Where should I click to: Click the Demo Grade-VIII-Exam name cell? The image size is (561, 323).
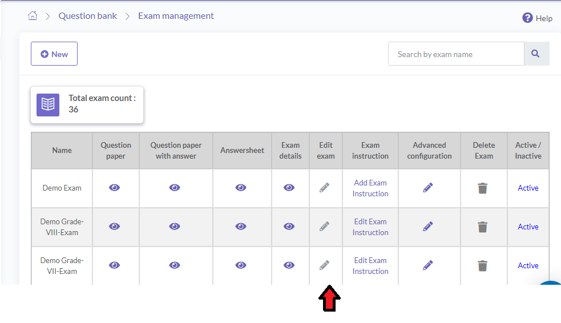tap(62, 227)
